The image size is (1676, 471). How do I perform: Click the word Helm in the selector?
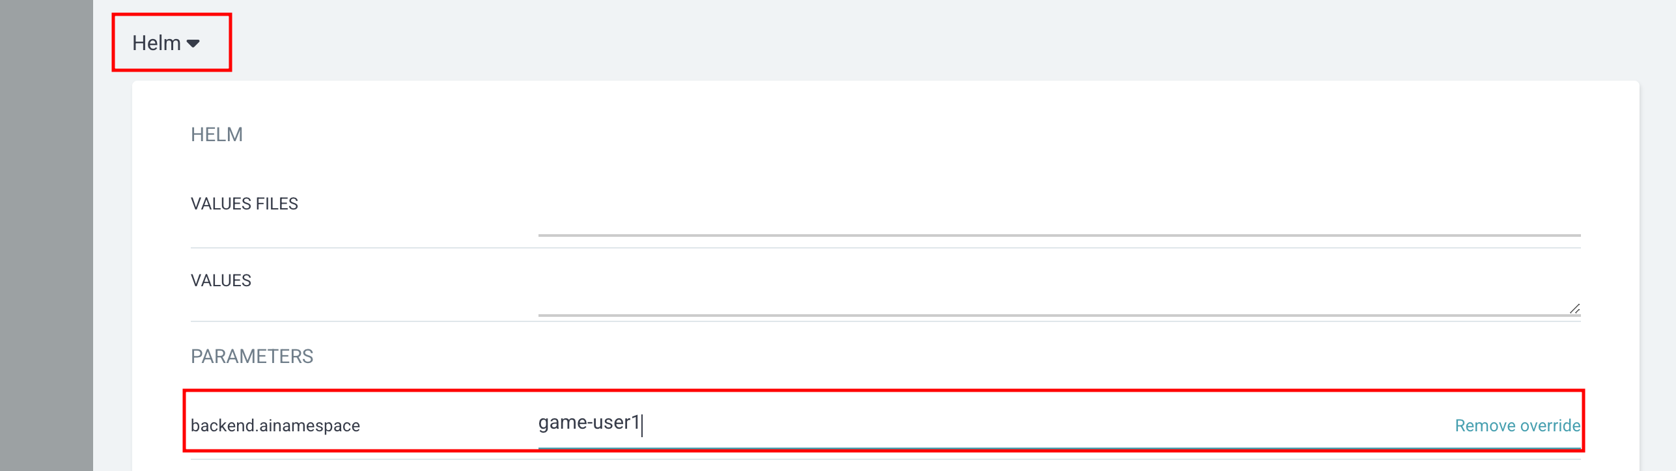pyautogui.click(x=156, y=43)
